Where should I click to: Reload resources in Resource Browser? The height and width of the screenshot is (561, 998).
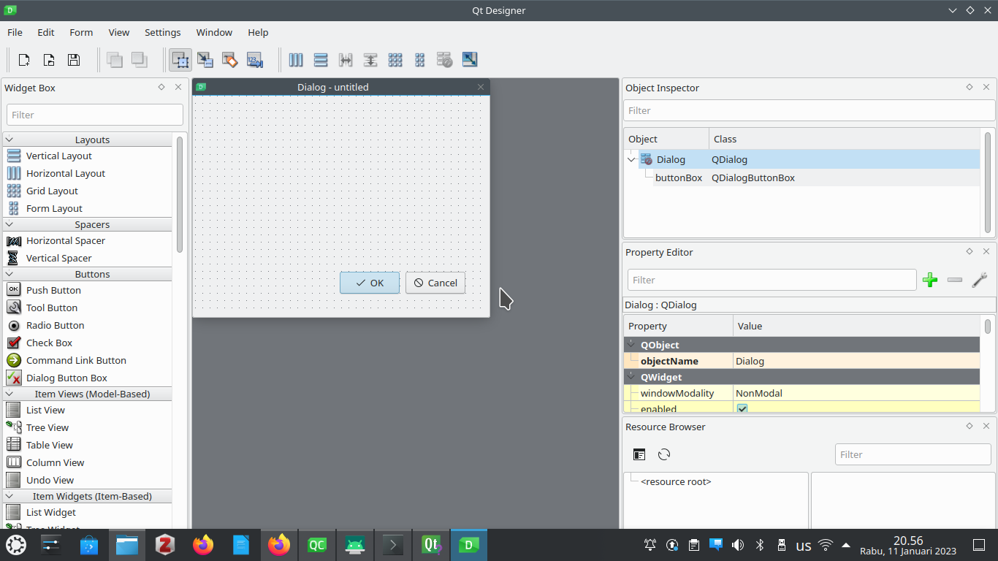(x=664, y=454)
